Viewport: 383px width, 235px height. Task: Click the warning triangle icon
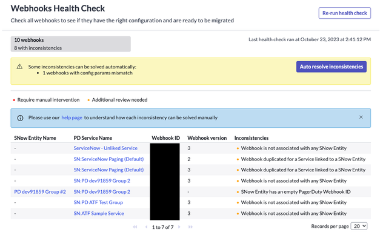(19, 67)
